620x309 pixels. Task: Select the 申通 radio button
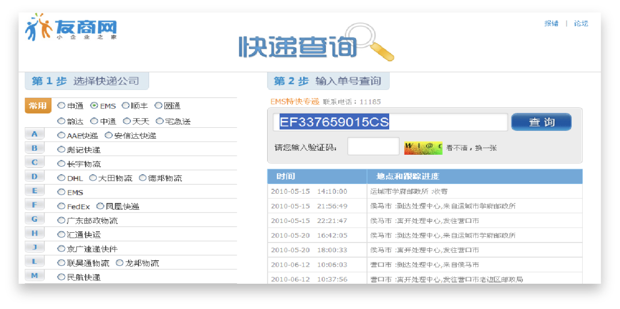[61, 105]
